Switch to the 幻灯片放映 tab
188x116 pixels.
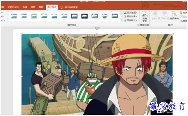click(x=13, y=7)
